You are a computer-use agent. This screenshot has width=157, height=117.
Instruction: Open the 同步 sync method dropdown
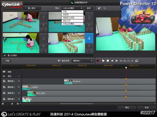pyautogui.click(x=72, y=8)
